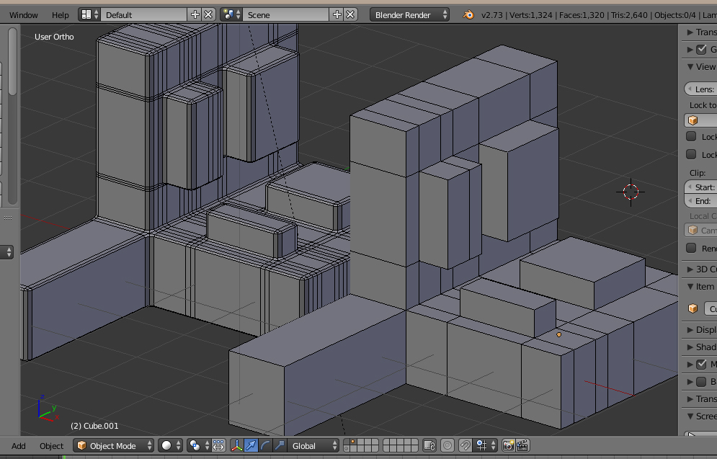Toggle manipulate center points only

[x=218, y=446]
